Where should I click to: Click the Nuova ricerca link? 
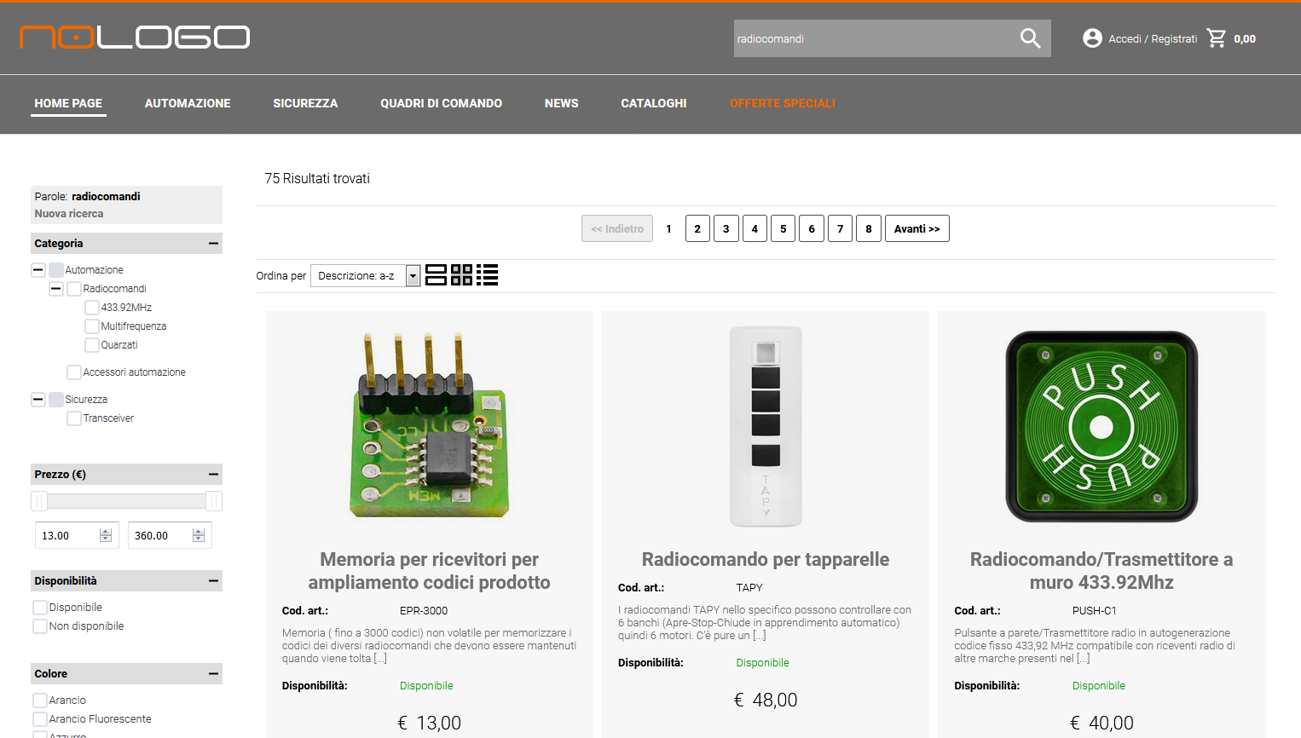pyautogui.click(x=69, y=214)
